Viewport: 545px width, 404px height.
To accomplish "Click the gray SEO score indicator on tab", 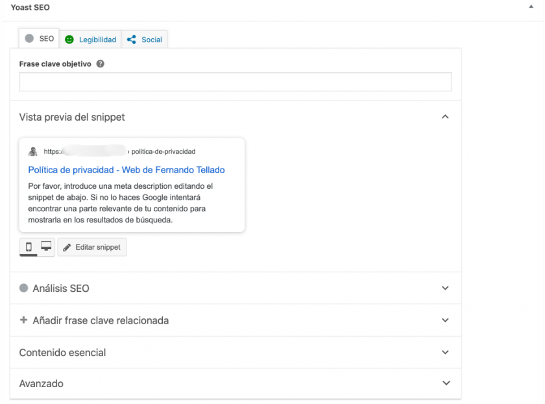I will coord(29,39).
